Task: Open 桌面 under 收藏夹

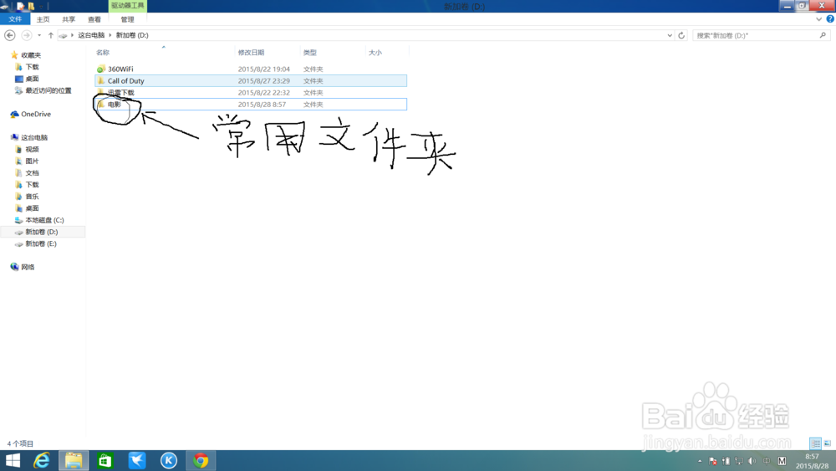Action: 32,79
